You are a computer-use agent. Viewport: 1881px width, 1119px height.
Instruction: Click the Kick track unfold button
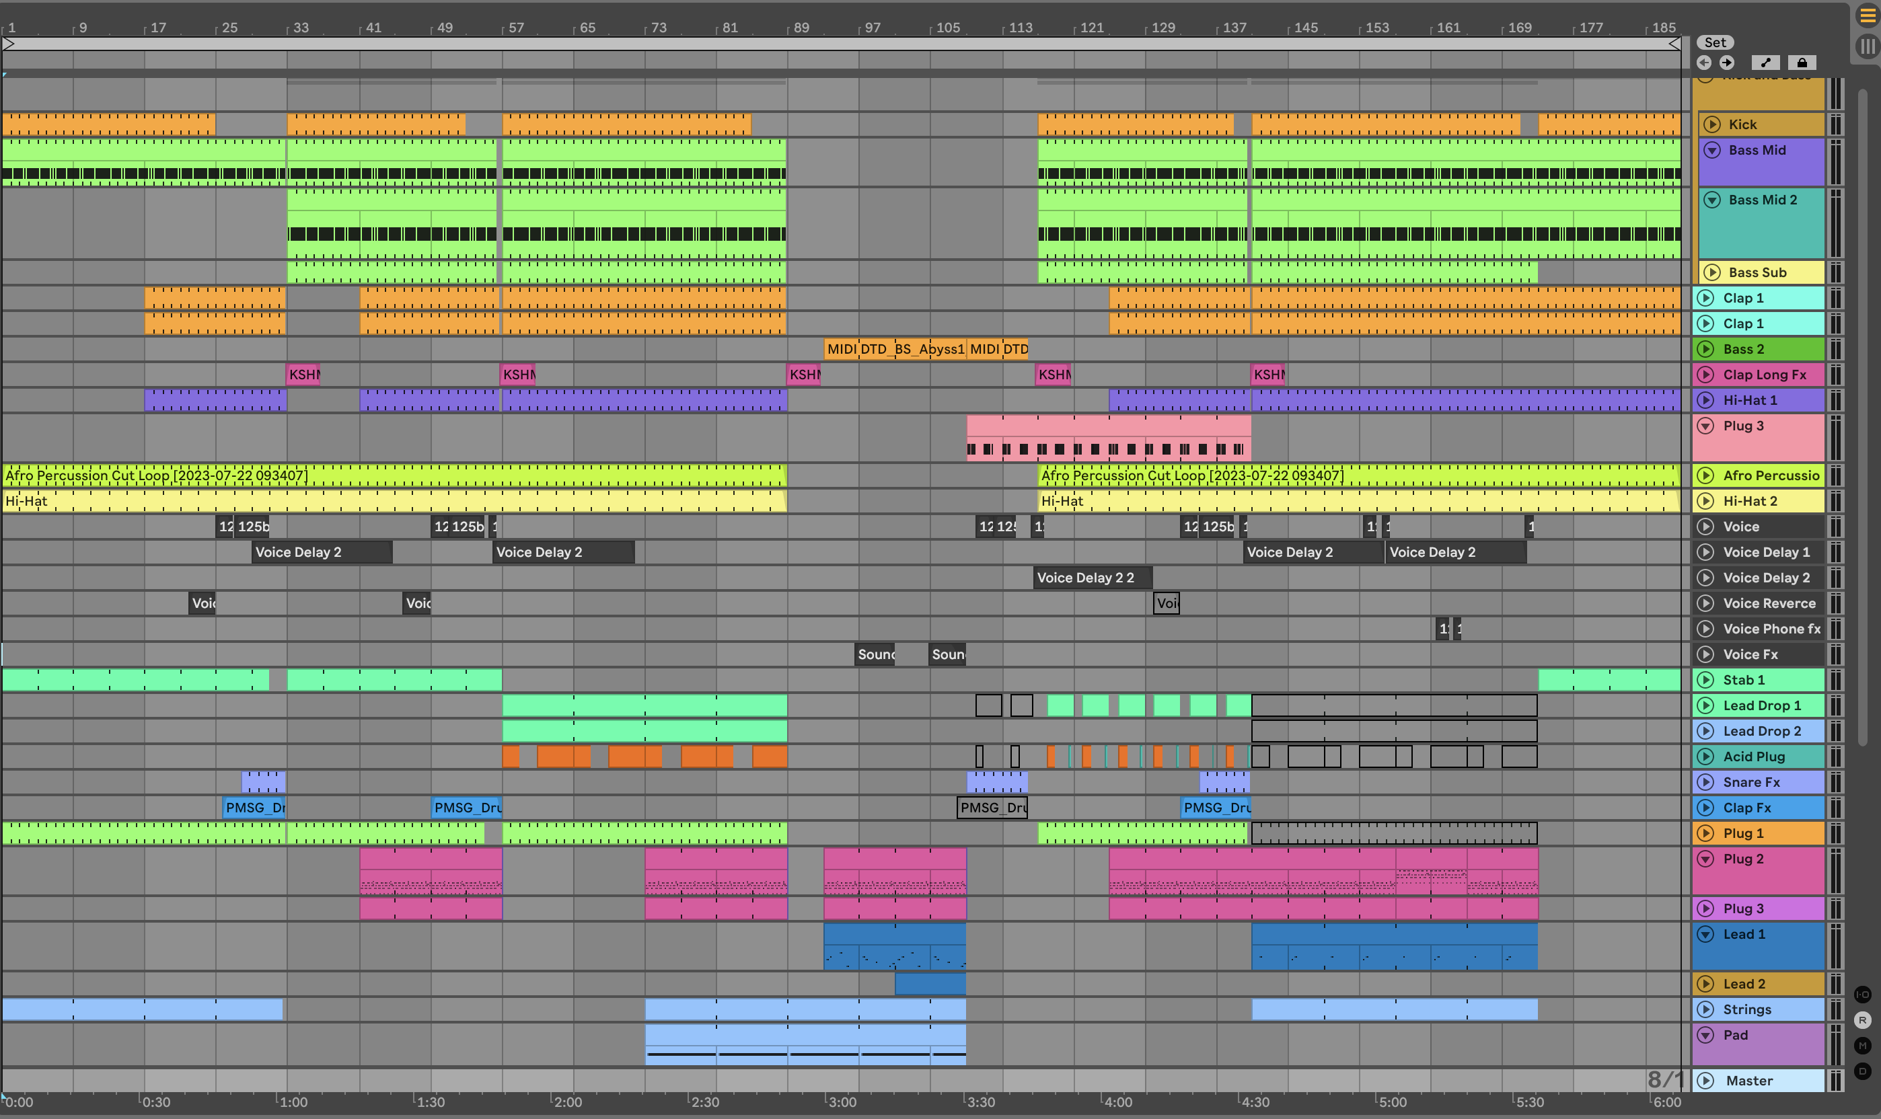(1712, 124)
